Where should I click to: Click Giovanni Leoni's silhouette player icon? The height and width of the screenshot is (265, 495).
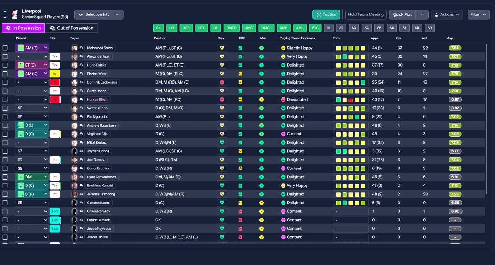[x=74, y=203]
